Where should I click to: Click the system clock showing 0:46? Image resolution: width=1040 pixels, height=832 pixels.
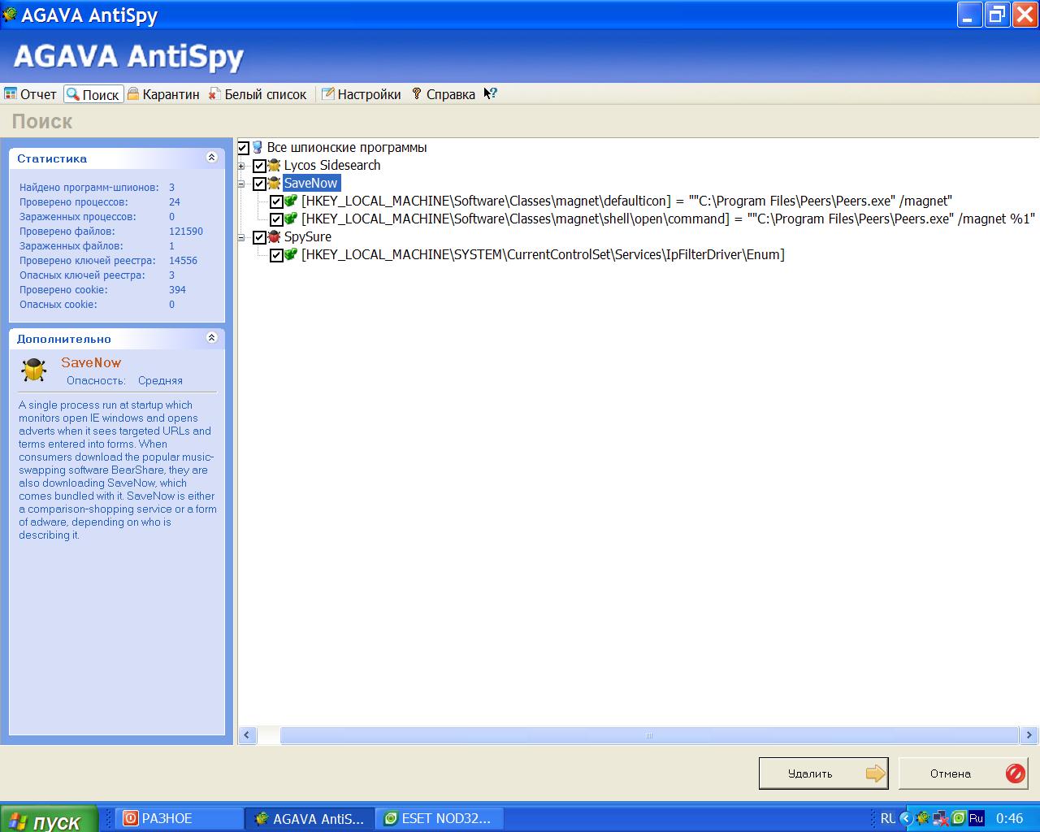(x=1010, y=819)
